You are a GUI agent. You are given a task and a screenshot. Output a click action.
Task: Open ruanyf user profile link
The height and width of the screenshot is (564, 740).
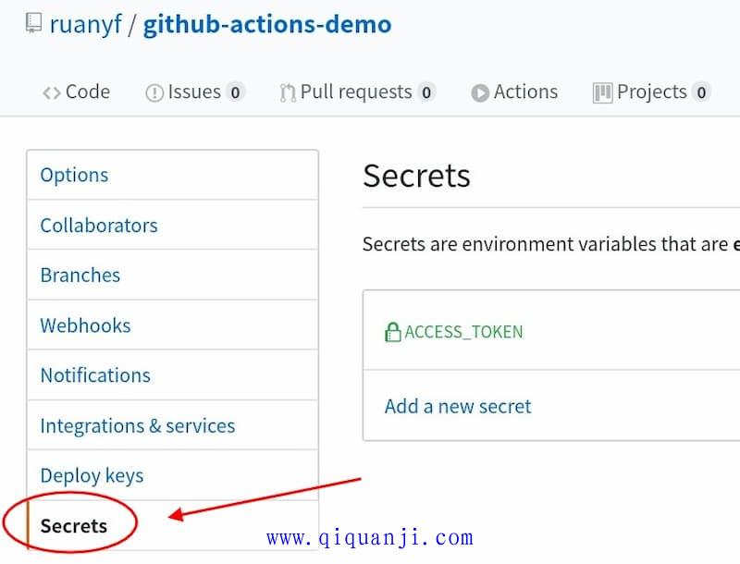[85, 24]
